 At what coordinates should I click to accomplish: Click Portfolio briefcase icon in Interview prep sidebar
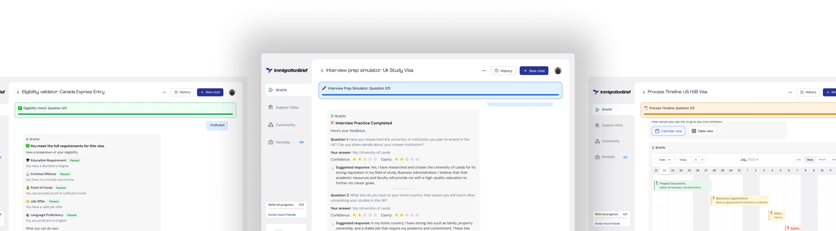coord(271,142)
